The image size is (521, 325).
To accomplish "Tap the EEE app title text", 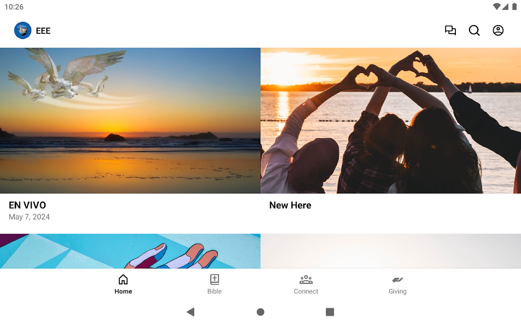I will (43, 31).
